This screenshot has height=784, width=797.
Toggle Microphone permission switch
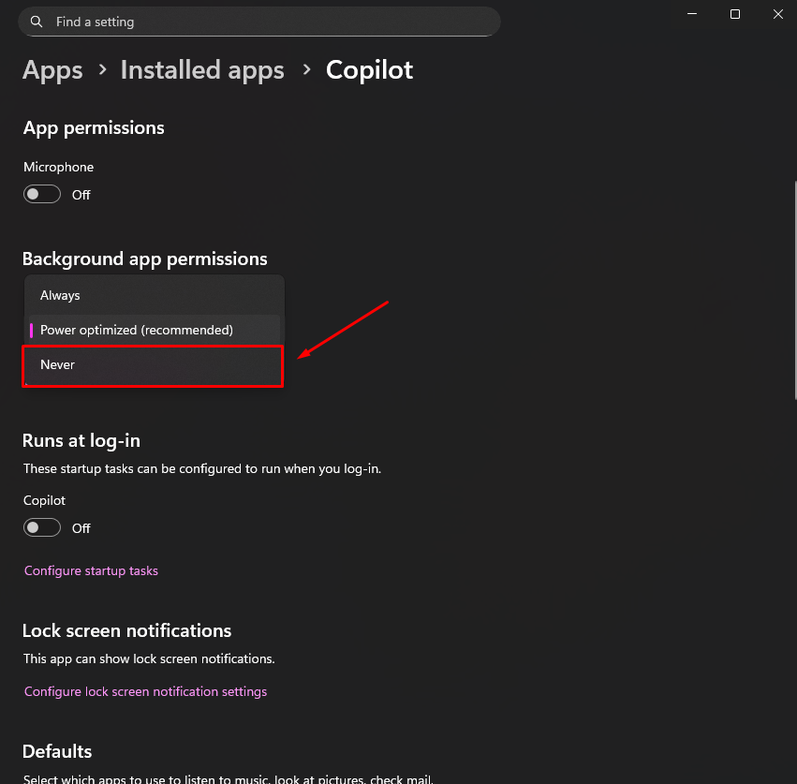click(42, 194)
